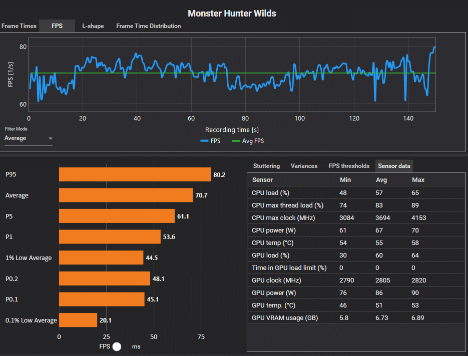Show the FPS thresholds tab

click(349, 166)
